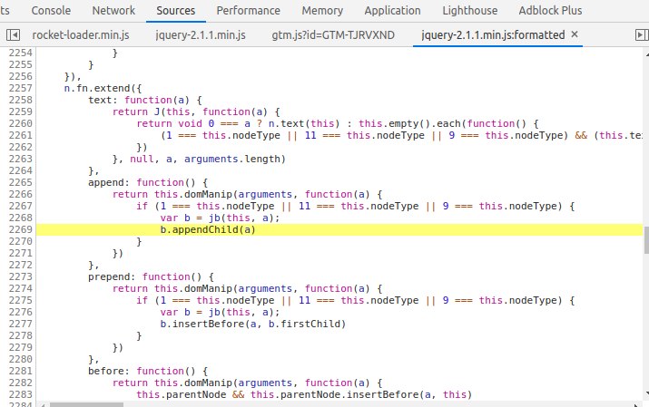Click "b.insertBefore(a, b.firstChild)" code text
Viewport: 649px width, 407px height.
coord(253,324)
